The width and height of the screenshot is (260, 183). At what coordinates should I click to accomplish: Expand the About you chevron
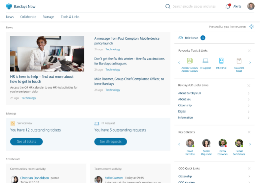point(249,99)
